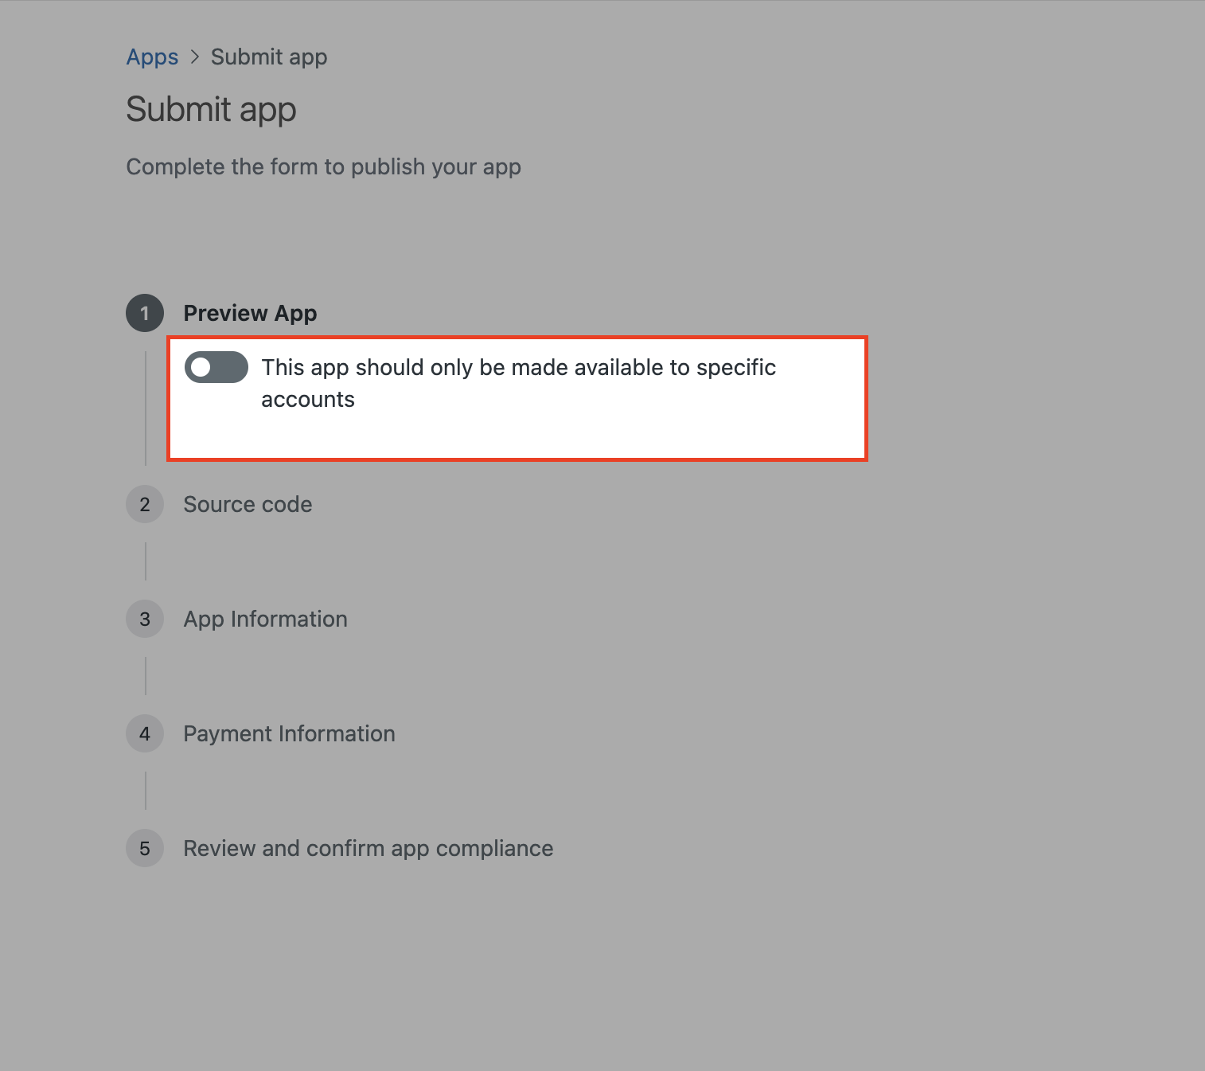Expand the App Information step

tap(265, 619)
